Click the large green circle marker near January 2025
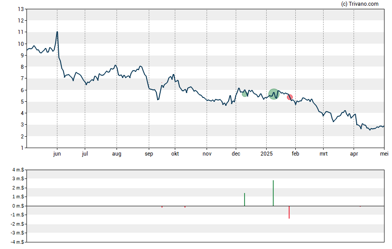 pos(274,94)
